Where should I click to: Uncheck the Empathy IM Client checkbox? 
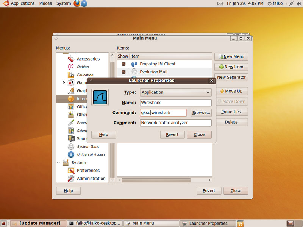[123, 64]
